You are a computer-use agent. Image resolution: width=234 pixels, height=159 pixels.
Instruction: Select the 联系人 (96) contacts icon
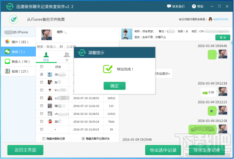point(7,61)
